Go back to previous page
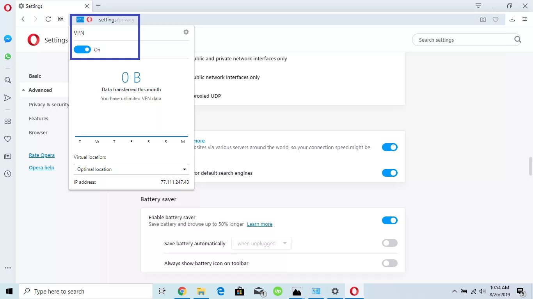Screen dimensions: 533x299 pyautogui.click(x=23, y=19)
